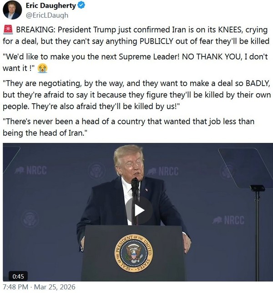Click the 0:45 video duration badge
The width and height of the screenshot is (273, 293).
18,275
